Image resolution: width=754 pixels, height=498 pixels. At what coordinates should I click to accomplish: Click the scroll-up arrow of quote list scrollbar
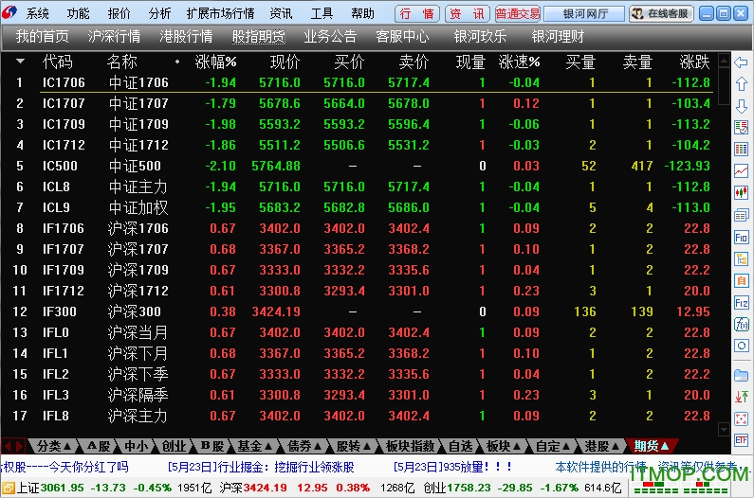point(724,60)
